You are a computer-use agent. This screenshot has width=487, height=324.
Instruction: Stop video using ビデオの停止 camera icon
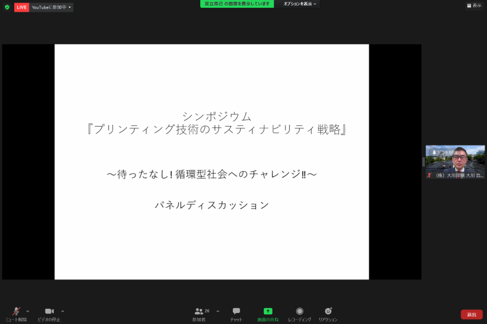49,312
